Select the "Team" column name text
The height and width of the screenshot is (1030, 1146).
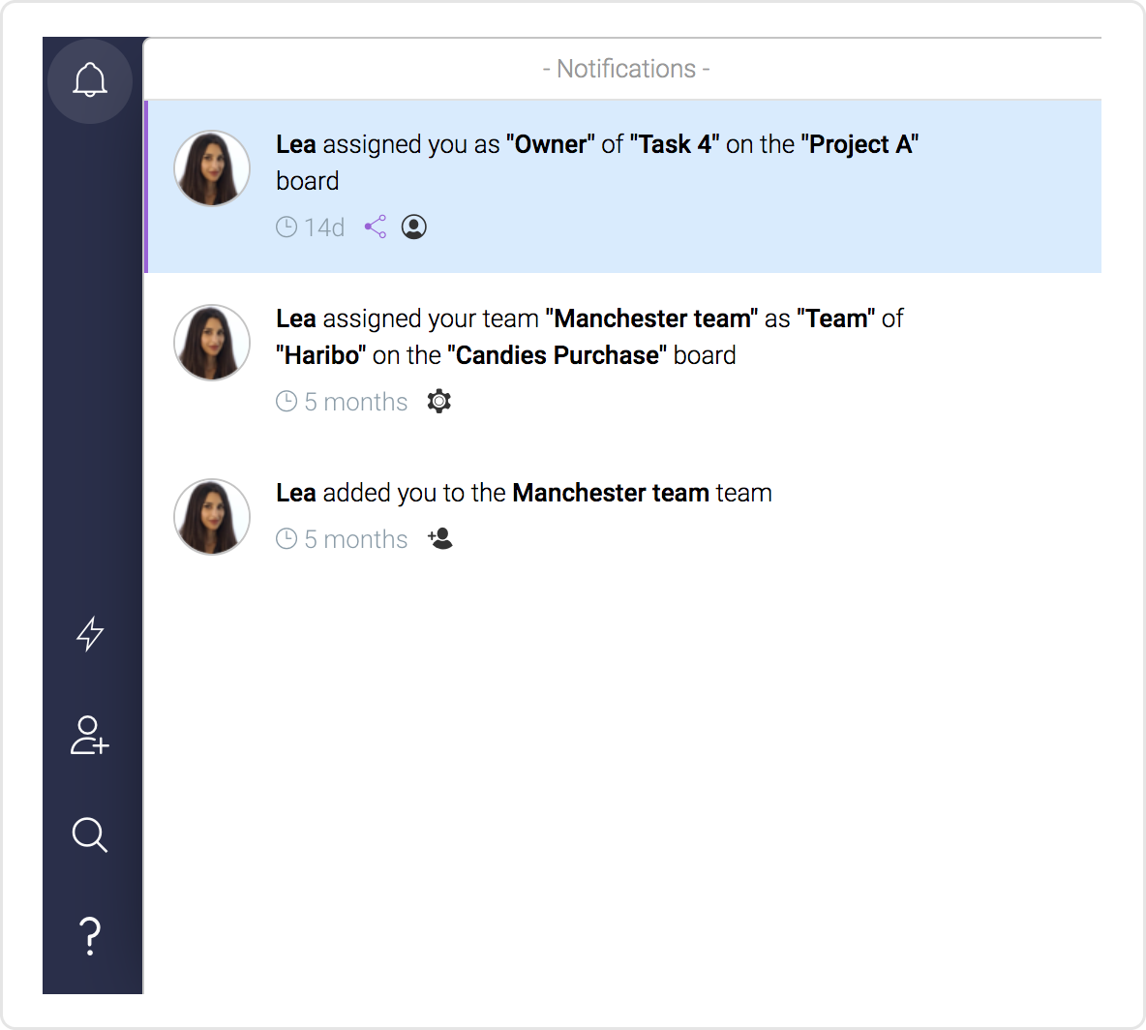point(836,318)
